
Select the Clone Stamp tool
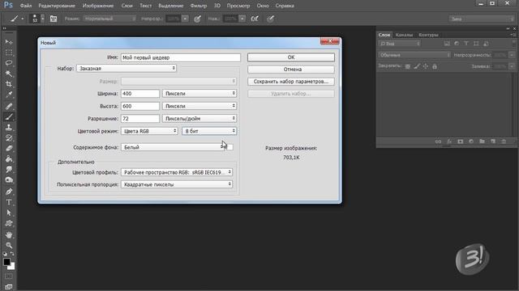pyautogui.click(x=9, y=127)
